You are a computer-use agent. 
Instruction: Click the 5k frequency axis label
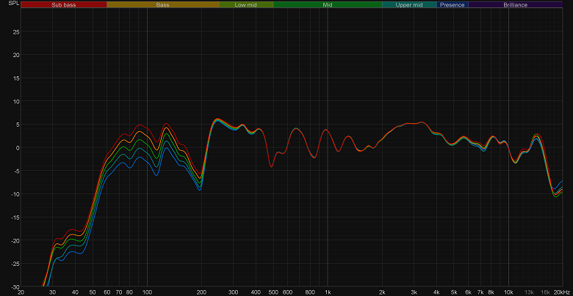[x=454, y=292]
